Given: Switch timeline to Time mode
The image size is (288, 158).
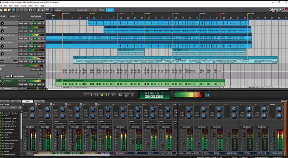Looking at the screenshot, I should tap(102, 10).
